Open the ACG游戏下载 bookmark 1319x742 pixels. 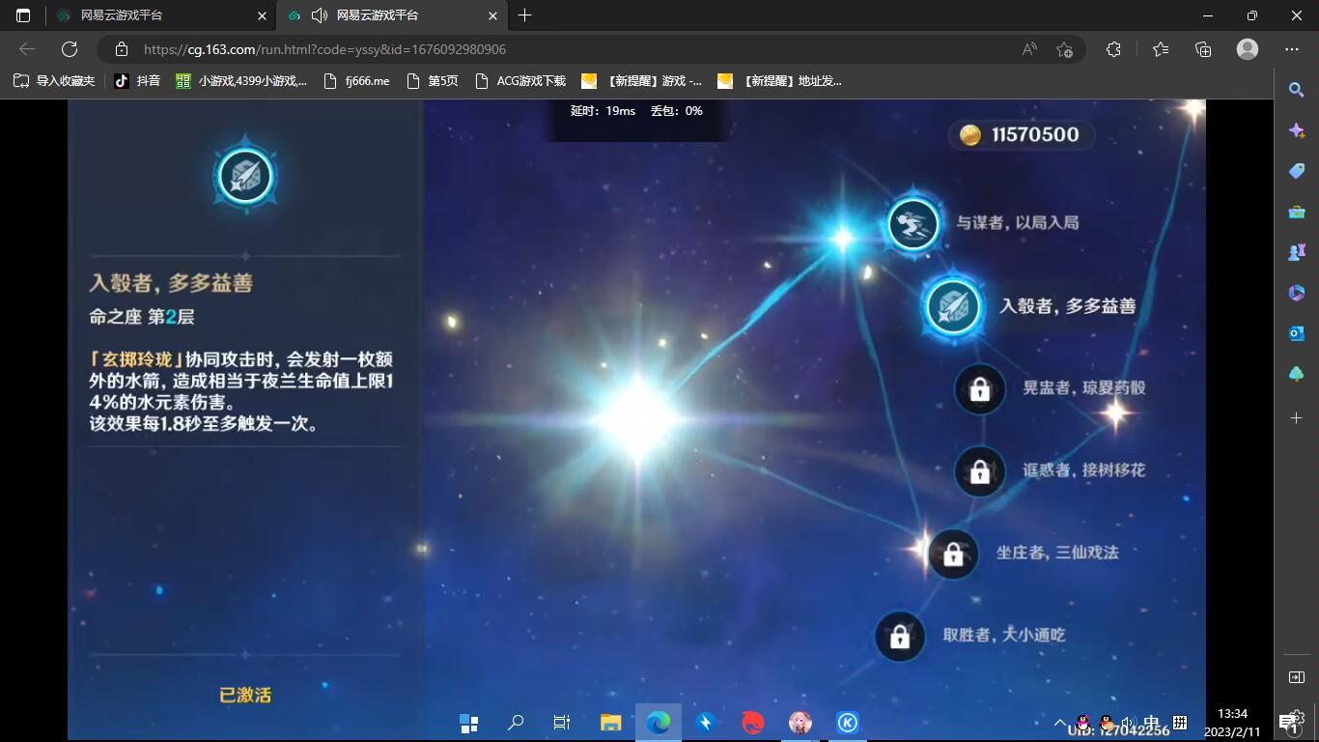coord(519,81)
